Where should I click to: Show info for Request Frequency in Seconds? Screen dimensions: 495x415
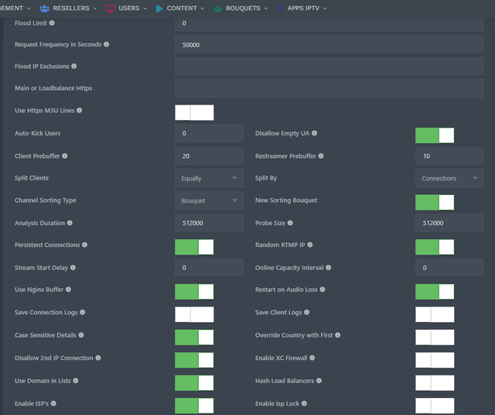click(x=107, y=45)
